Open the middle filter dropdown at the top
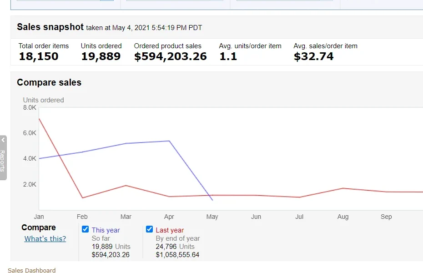 175,0
